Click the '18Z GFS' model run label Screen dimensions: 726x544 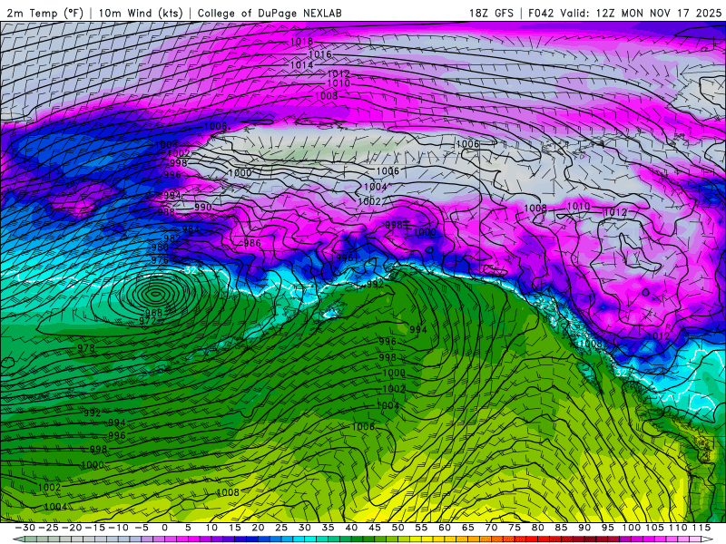[x=491, y=13]
